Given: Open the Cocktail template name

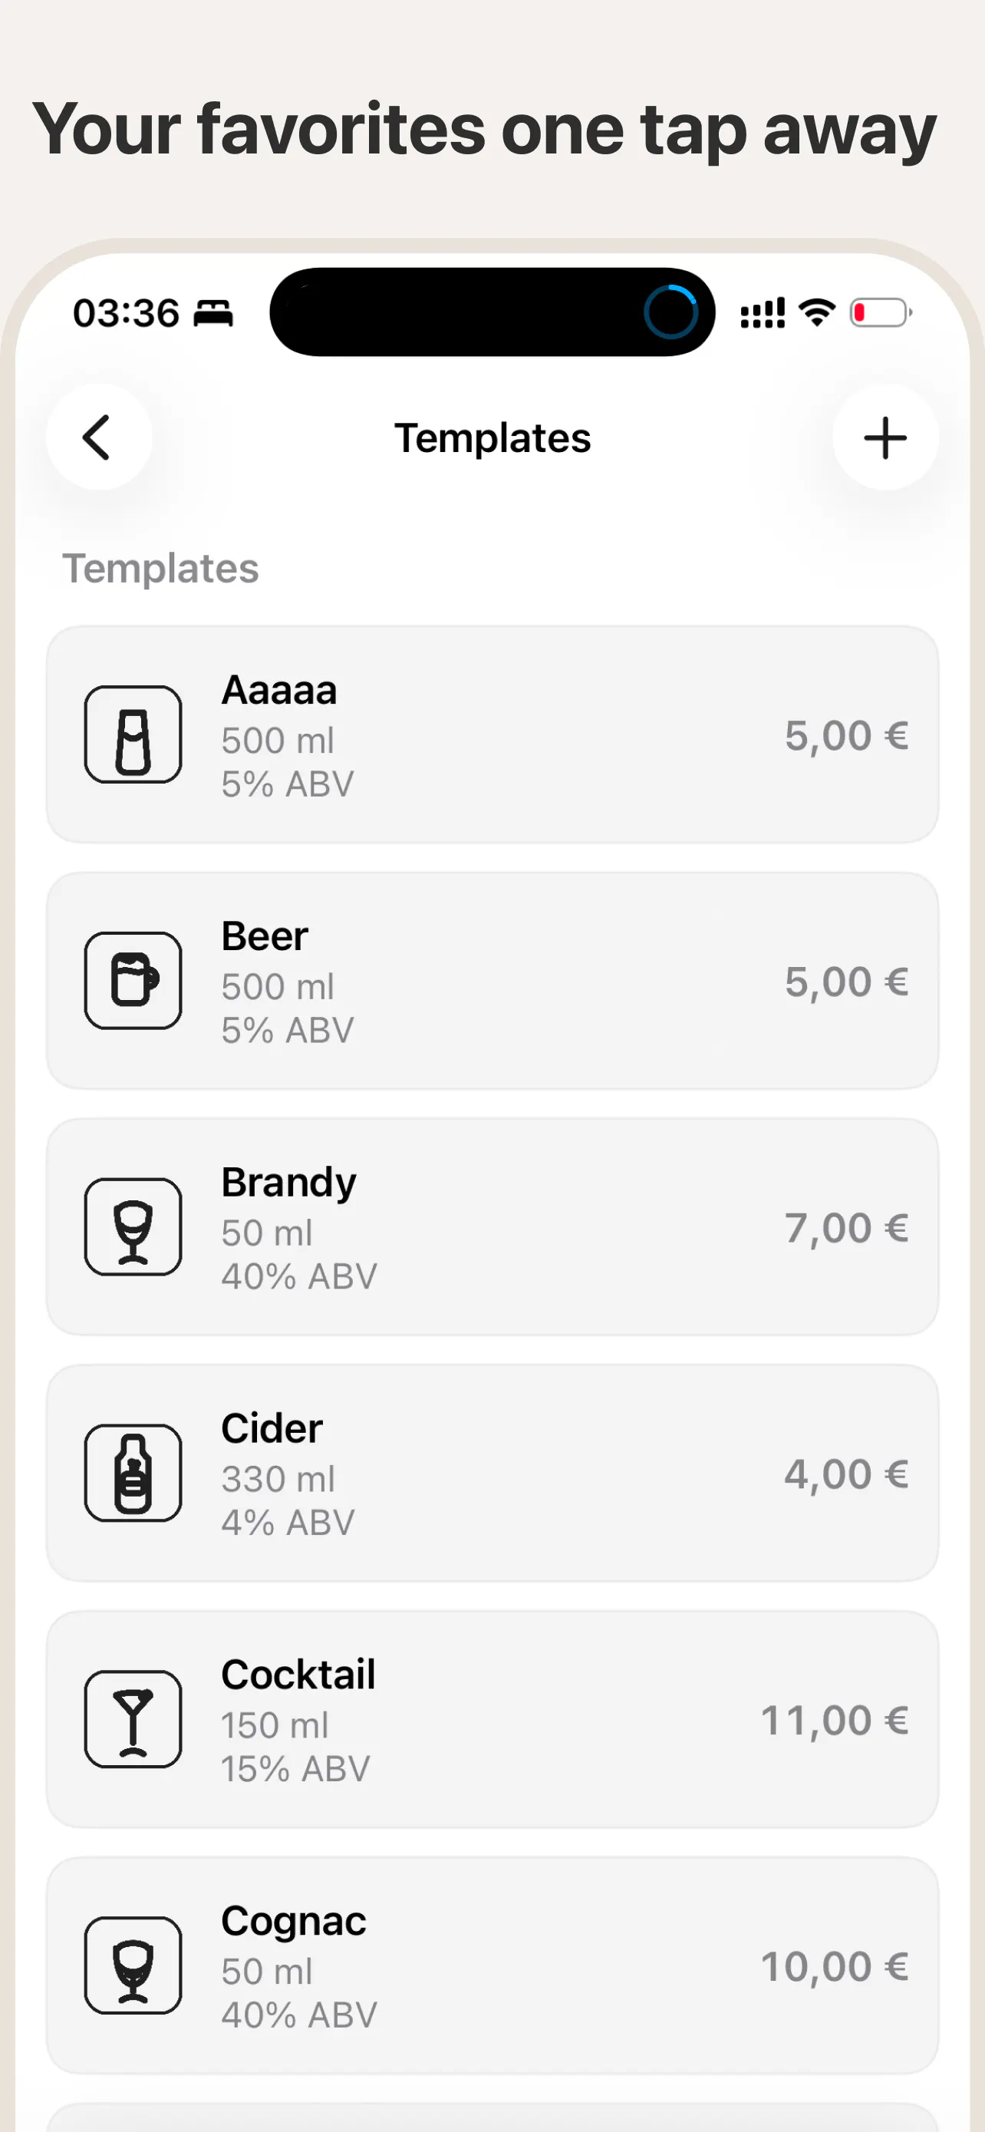Looking at the screenshot, I should tap(298, 1675).
